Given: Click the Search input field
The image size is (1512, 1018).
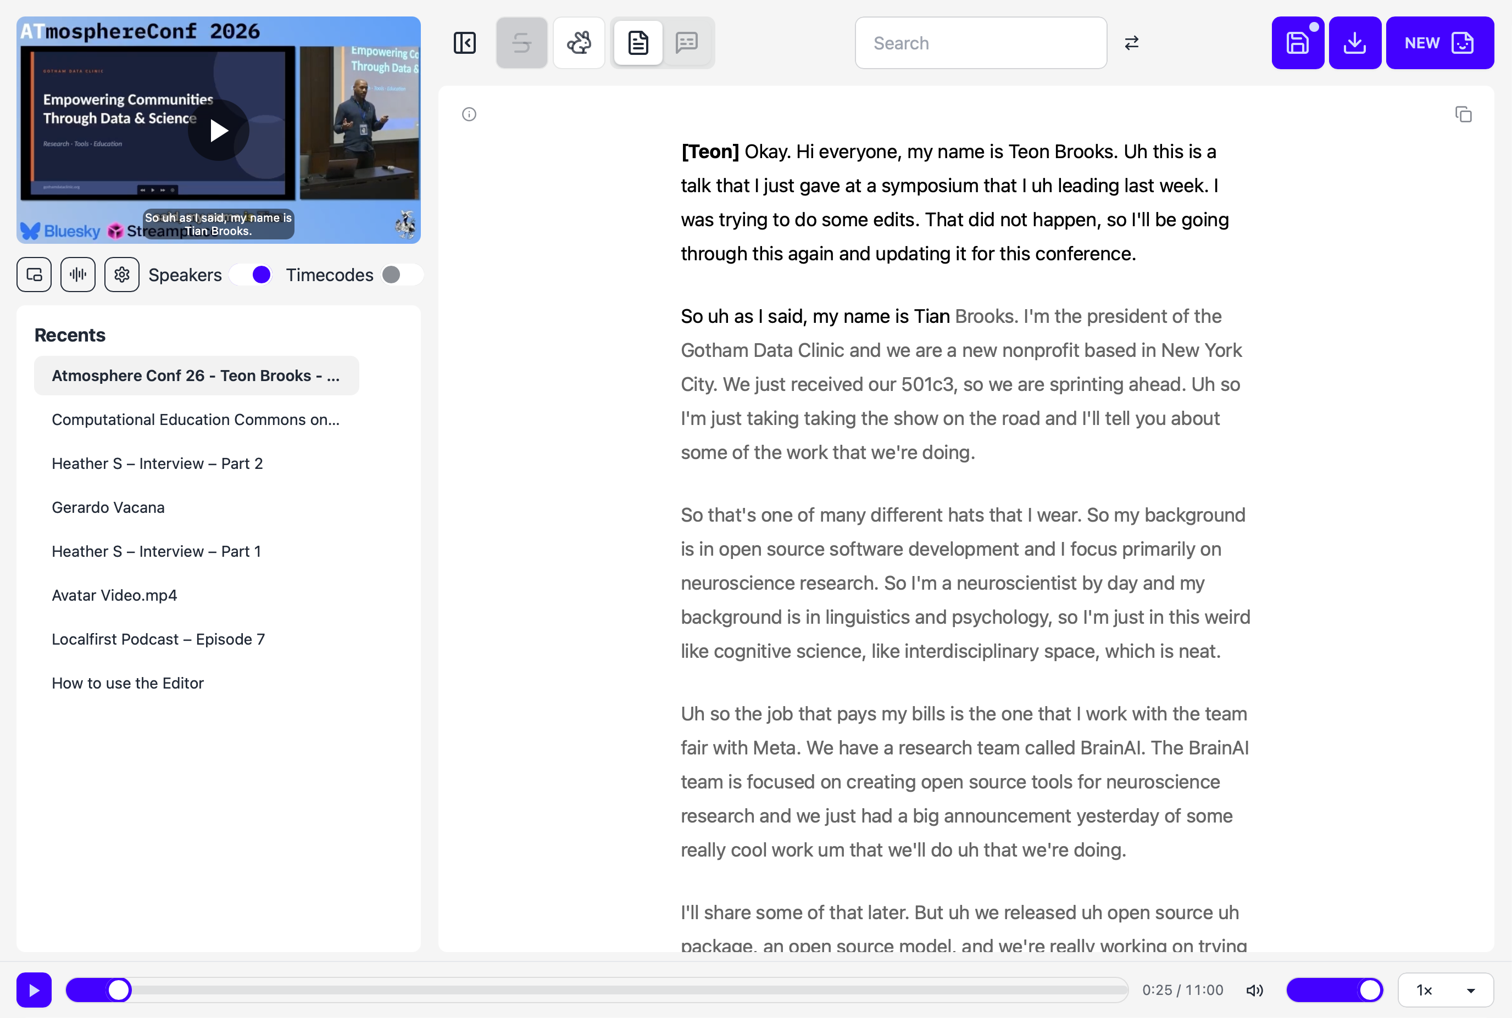Looking at the screenshot, I should pyautogui.click(x=981, y=43).
